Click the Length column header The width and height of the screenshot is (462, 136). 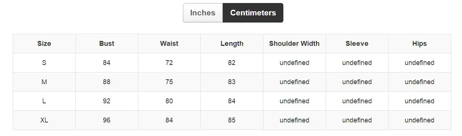(x=232, y=44)
